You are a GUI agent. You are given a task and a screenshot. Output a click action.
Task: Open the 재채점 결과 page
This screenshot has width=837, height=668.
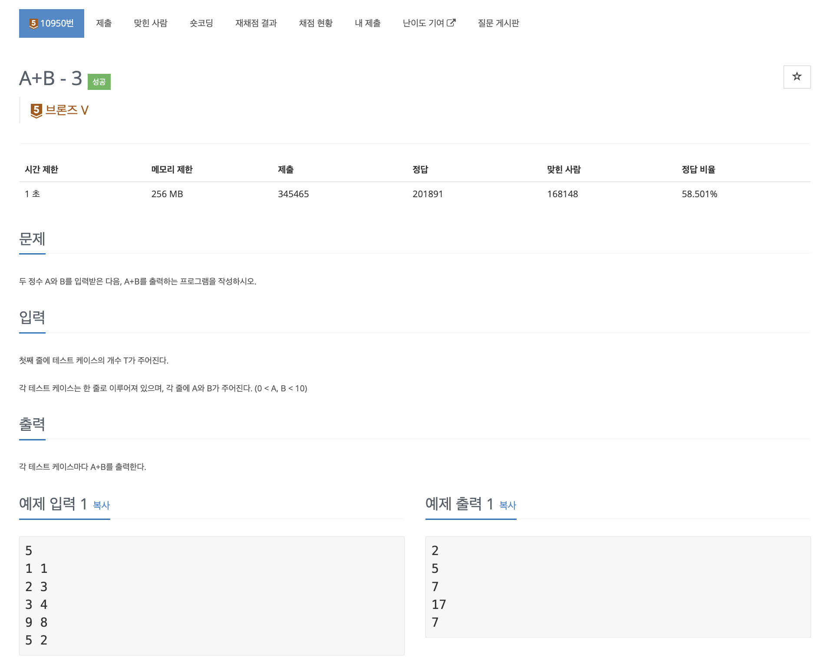[256, 23]
